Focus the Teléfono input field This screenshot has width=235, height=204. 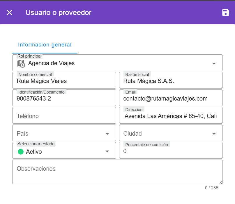(x=64, y=116)
